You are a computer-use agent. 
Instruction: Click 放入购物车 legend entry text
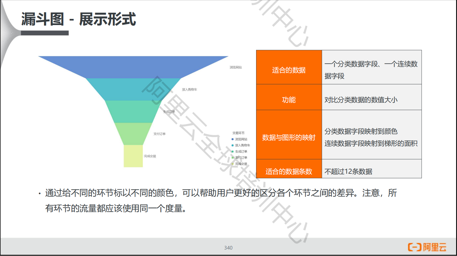click(x=242, y=145)
